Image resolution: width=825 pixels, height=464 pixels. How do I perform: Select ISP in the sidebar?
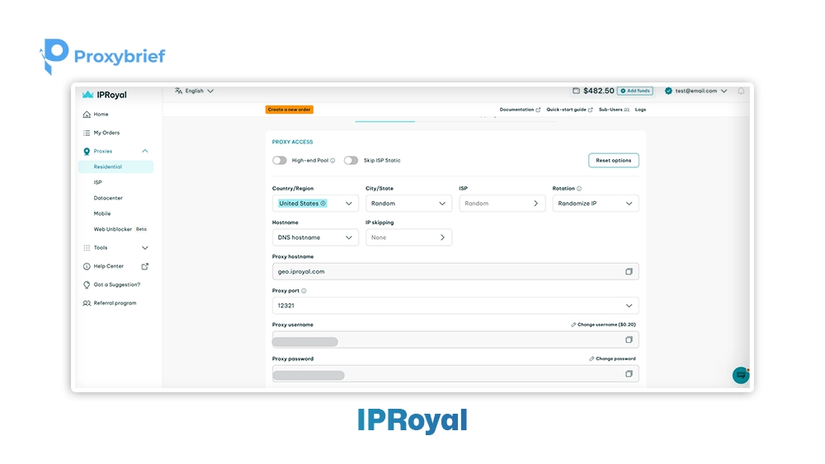[x=98, y=182]
